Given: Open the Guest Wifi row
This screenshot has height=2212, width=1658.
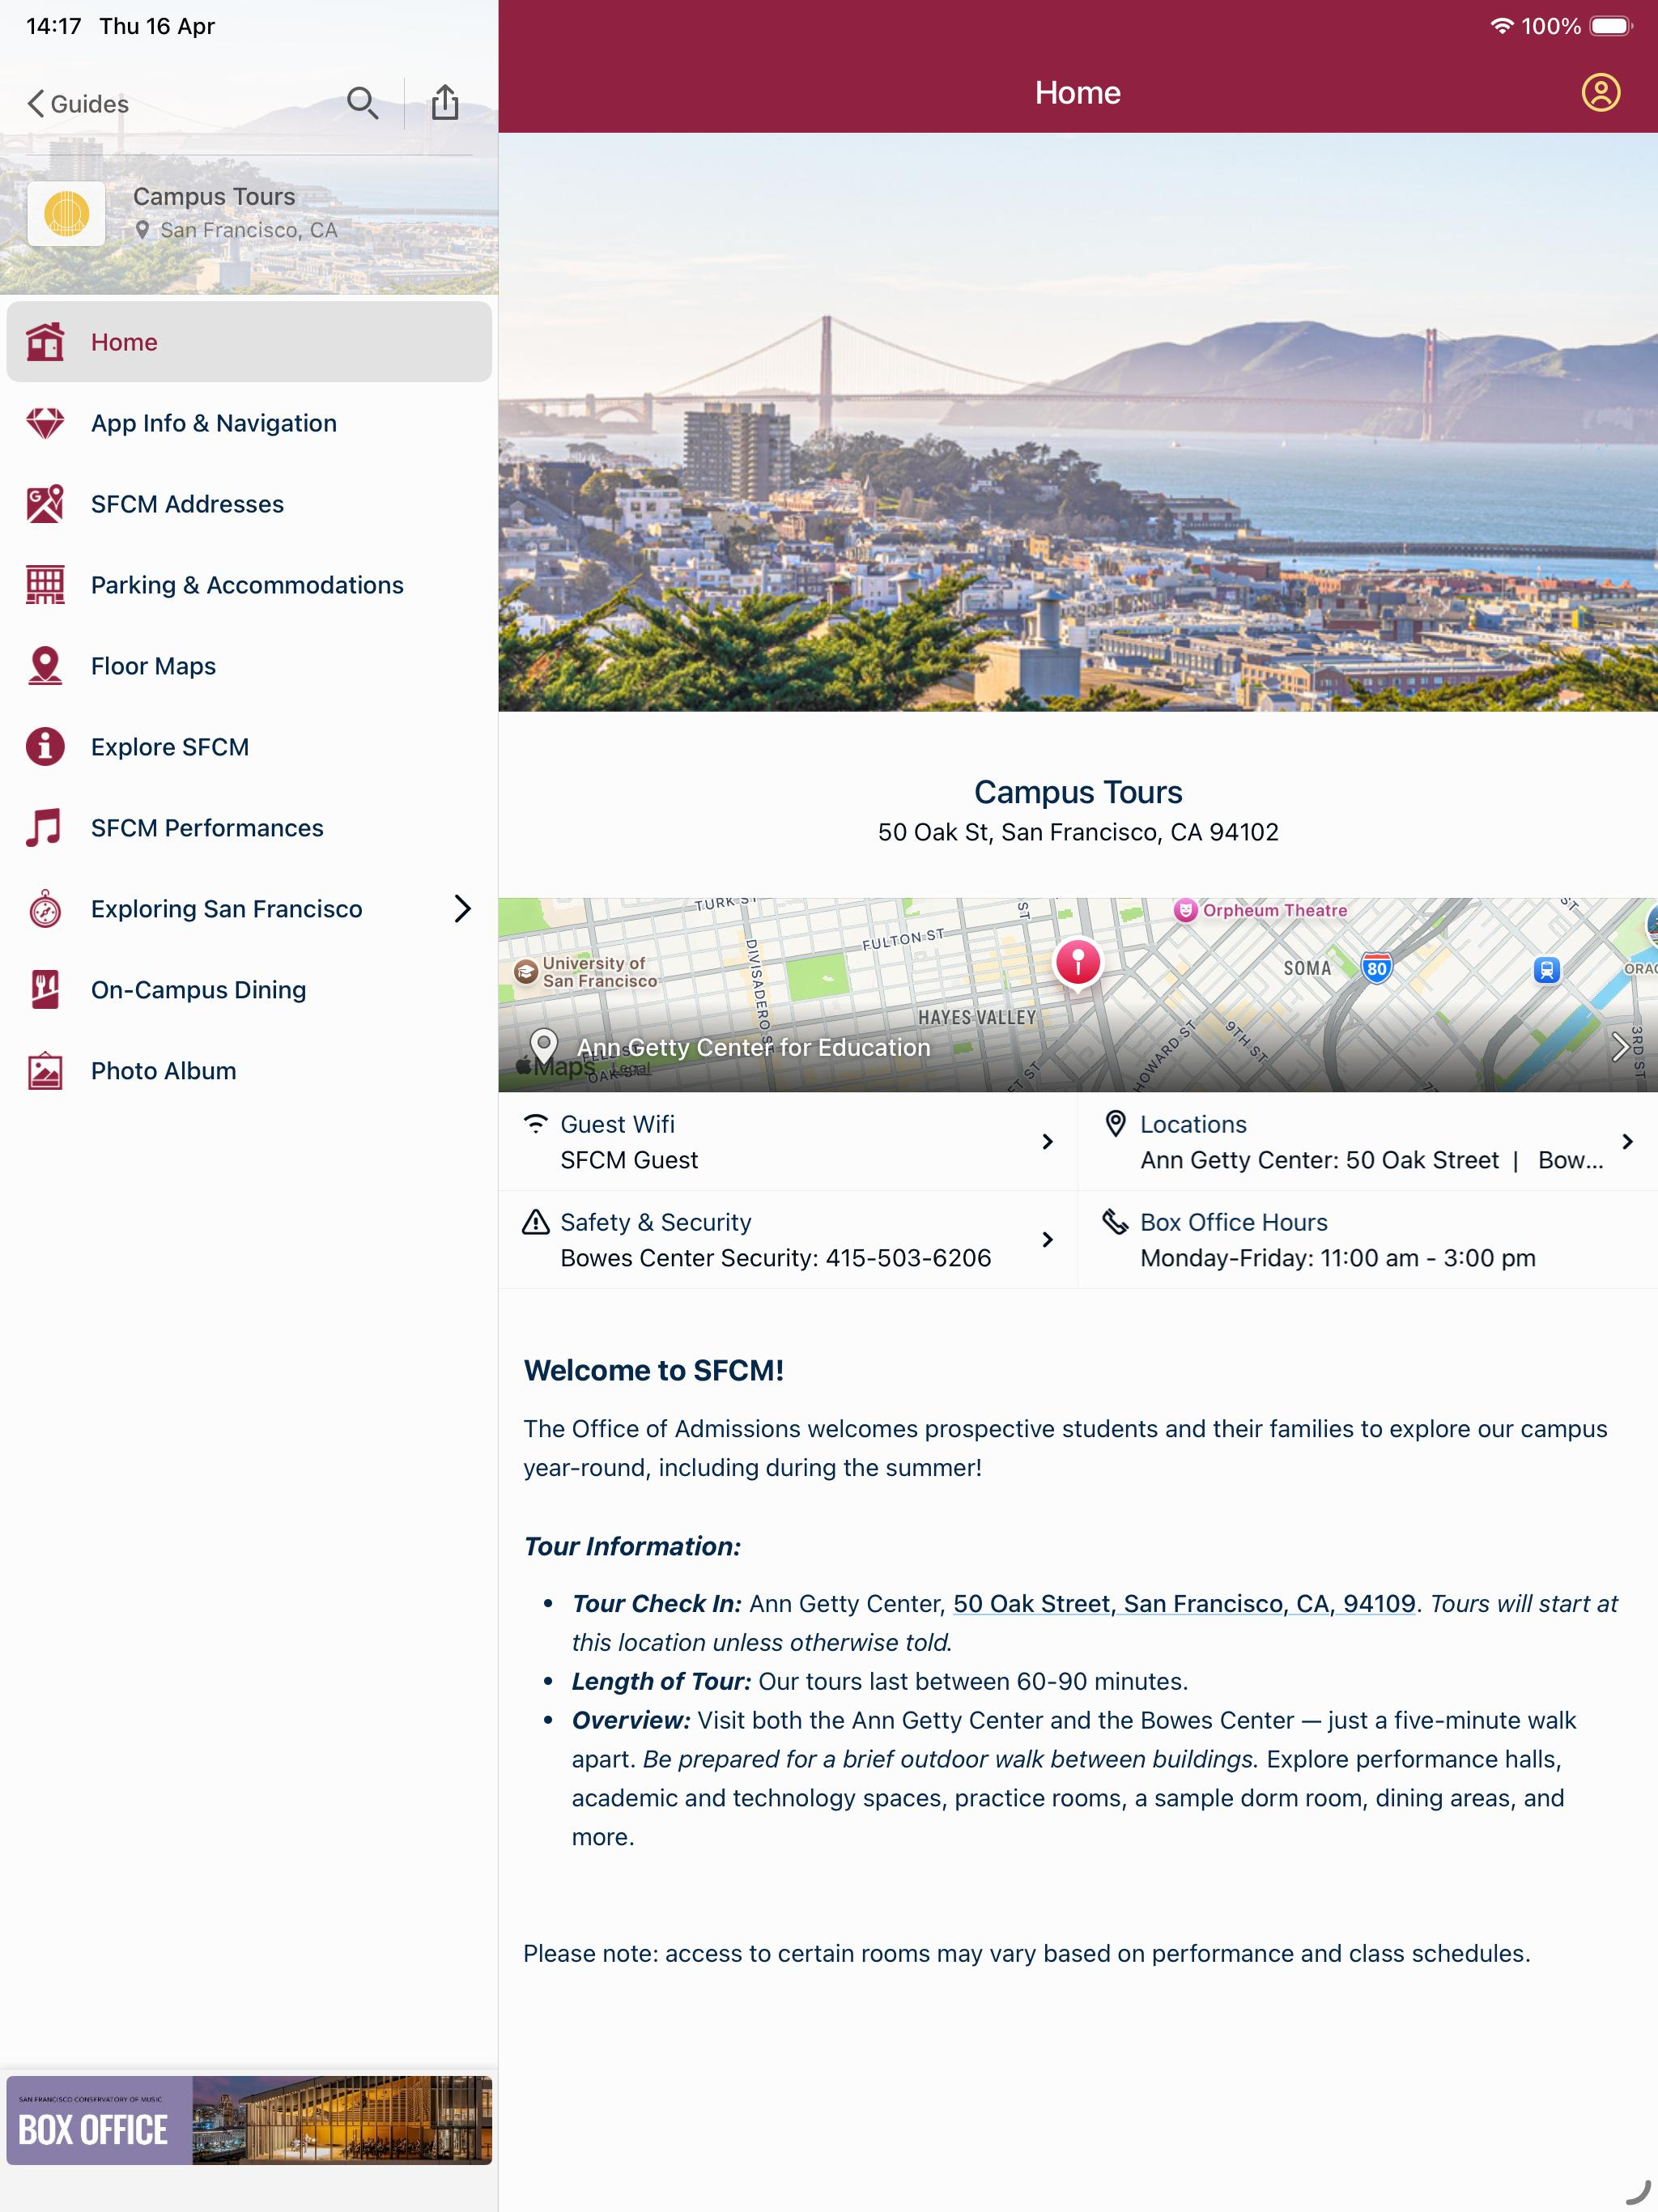Looking at the screenshot, I should click(x=788, y=1142).
